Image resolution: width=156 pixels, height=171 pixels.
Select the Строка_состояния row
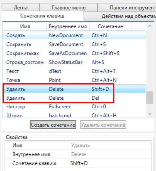[74, 62]
